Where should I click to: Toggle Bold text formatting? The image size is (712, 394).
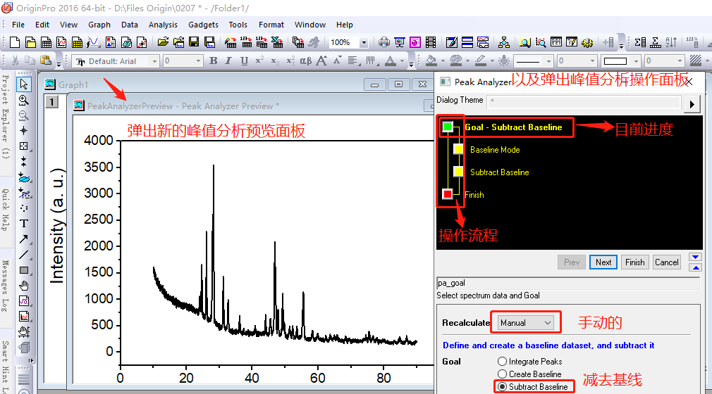[213, 61]
